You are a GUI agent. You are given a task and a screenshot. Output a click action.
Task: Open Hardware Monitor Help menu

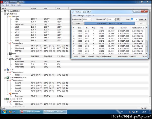tap(19, 5)
